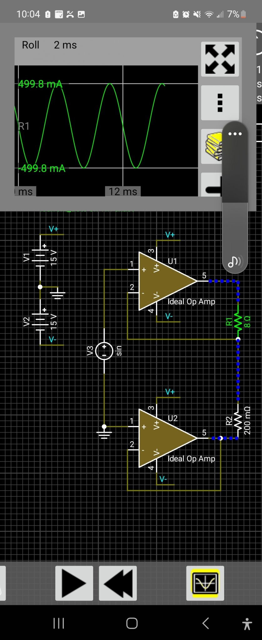
Task: Tap the V- label below battery V2
Action: pos(53,340)
